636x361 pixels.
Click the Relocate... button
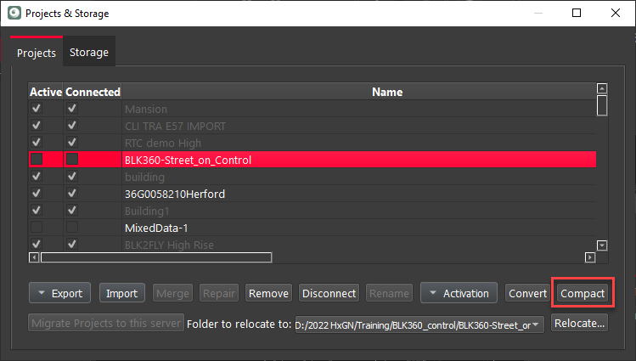578,324
